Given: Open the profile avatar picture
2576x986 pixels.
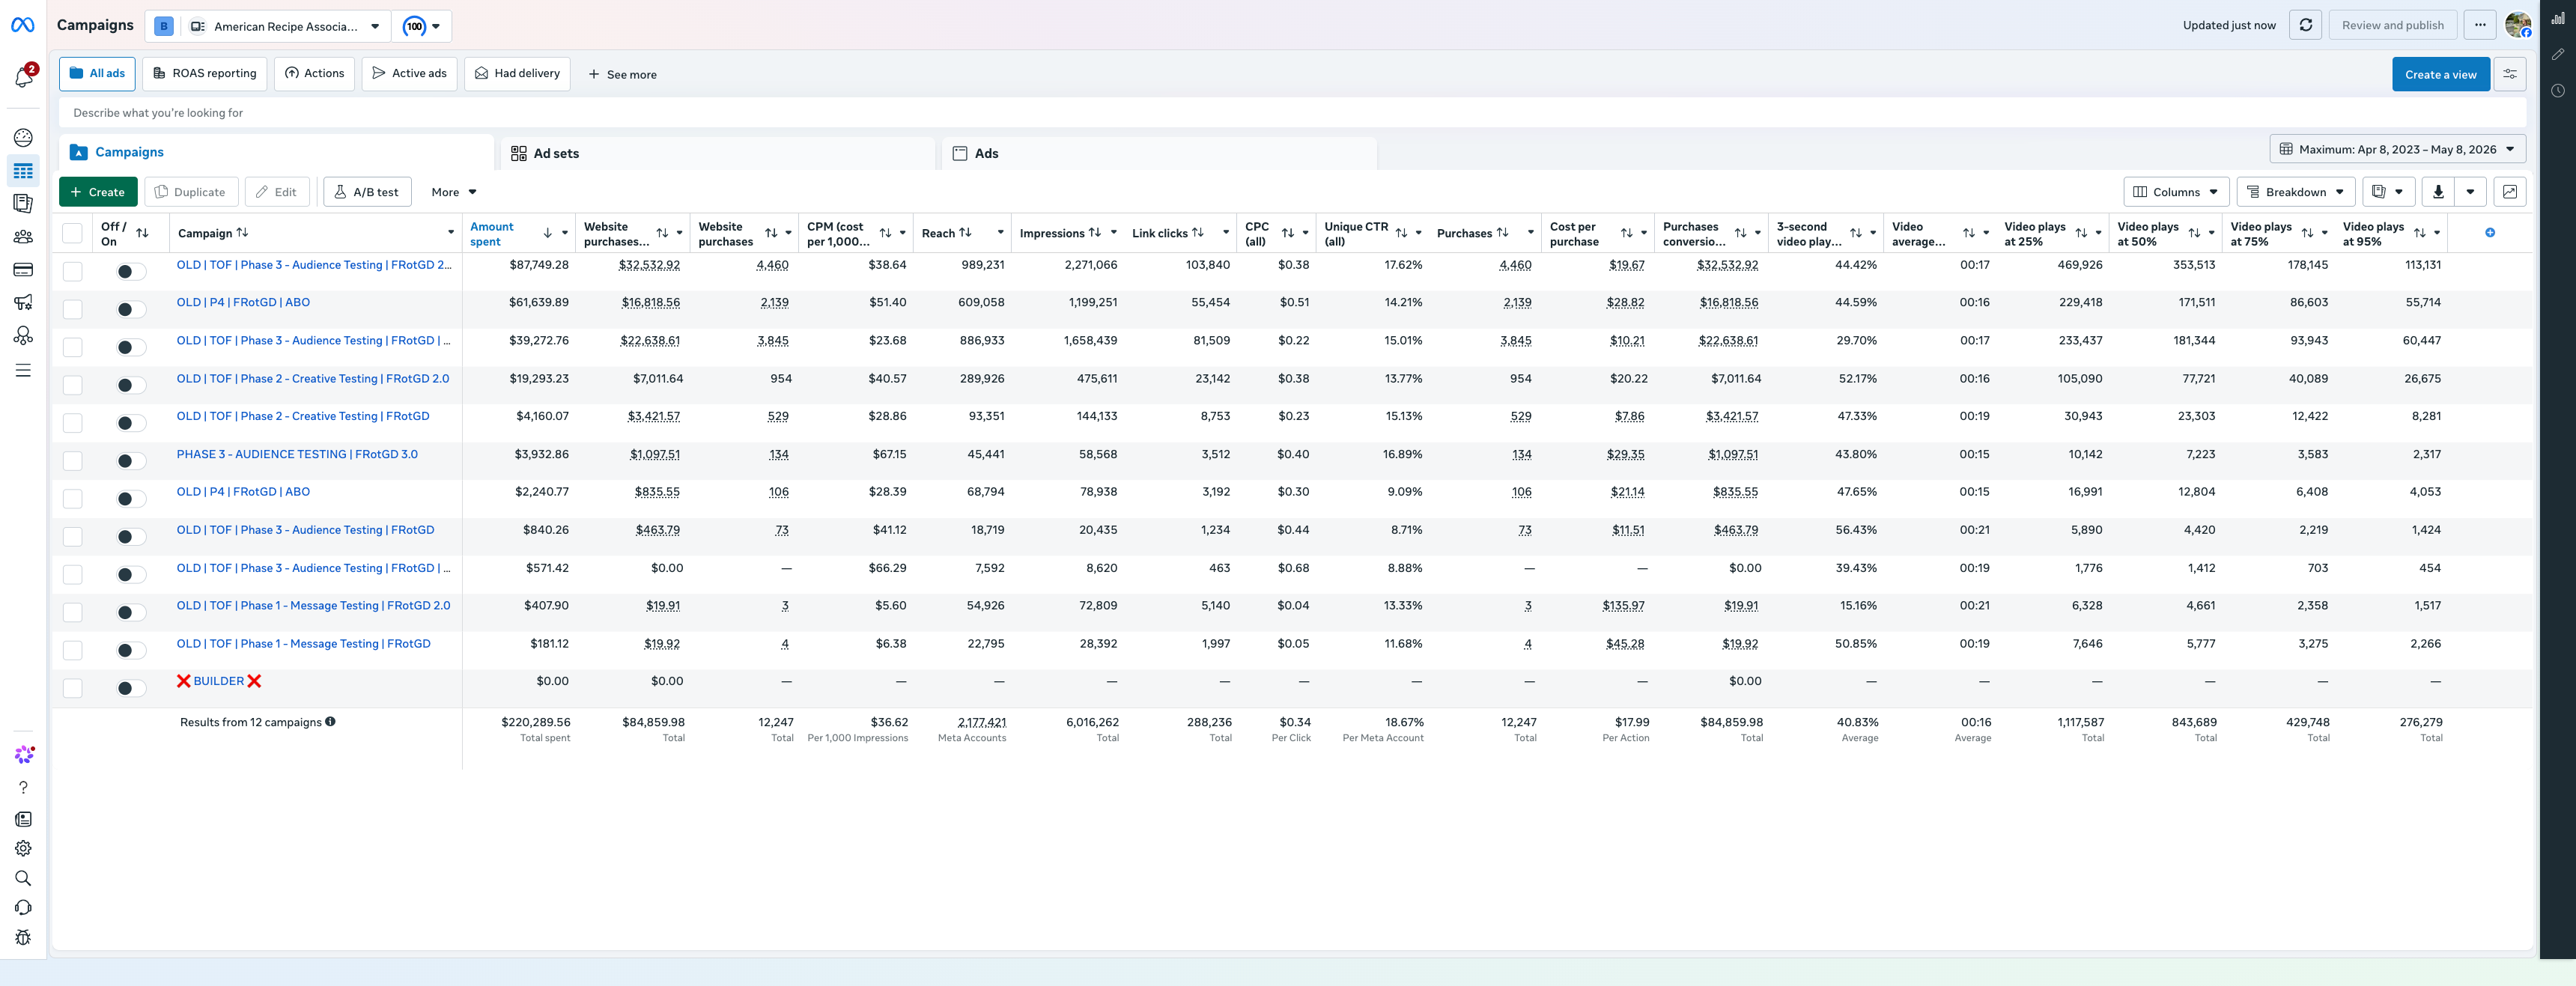Looking at the screenshot, I should point(2518,25).
